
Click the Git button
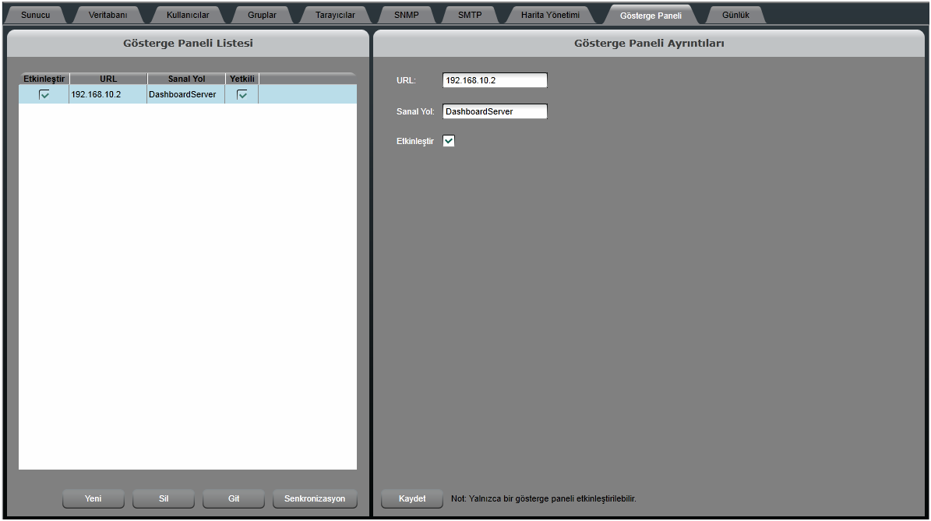click(234, 498)
